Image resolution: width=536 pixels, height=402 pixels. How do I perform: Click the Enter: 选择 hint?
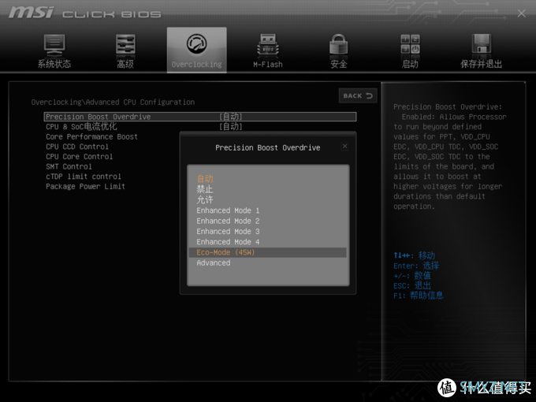416,266
